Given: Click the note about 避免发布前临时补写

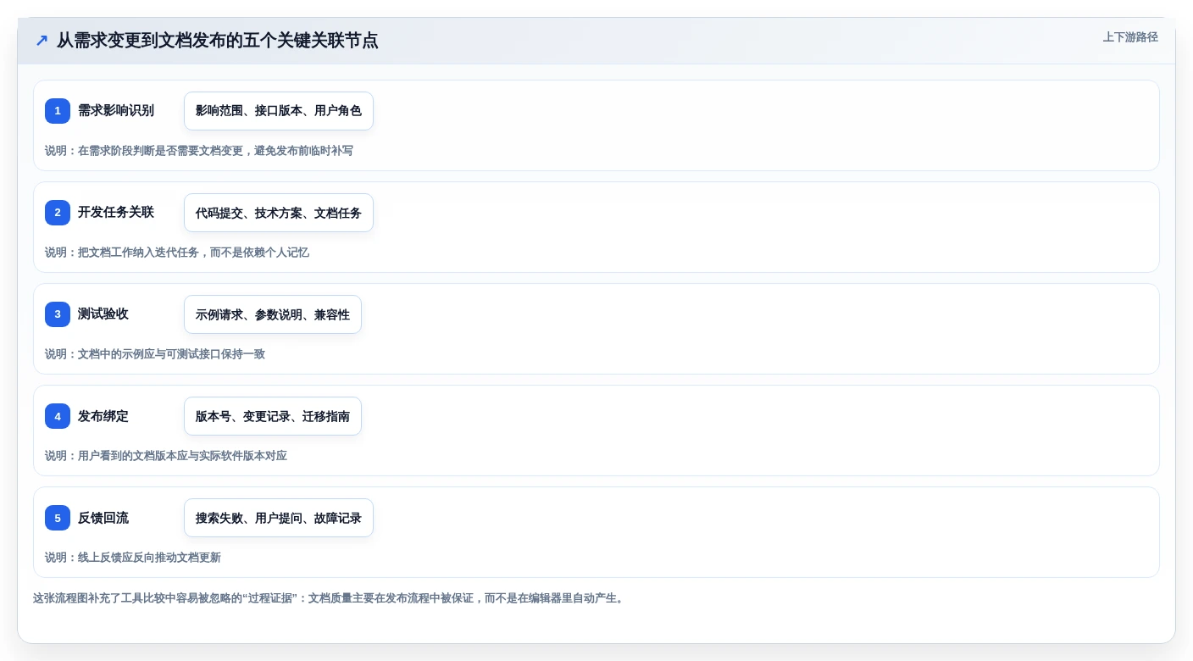Looking at the screenshot, I should coord(199,151).
